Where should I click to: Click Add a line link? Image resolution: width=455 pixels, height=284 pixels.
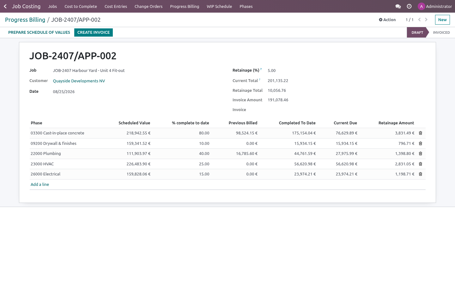(40, 185)
